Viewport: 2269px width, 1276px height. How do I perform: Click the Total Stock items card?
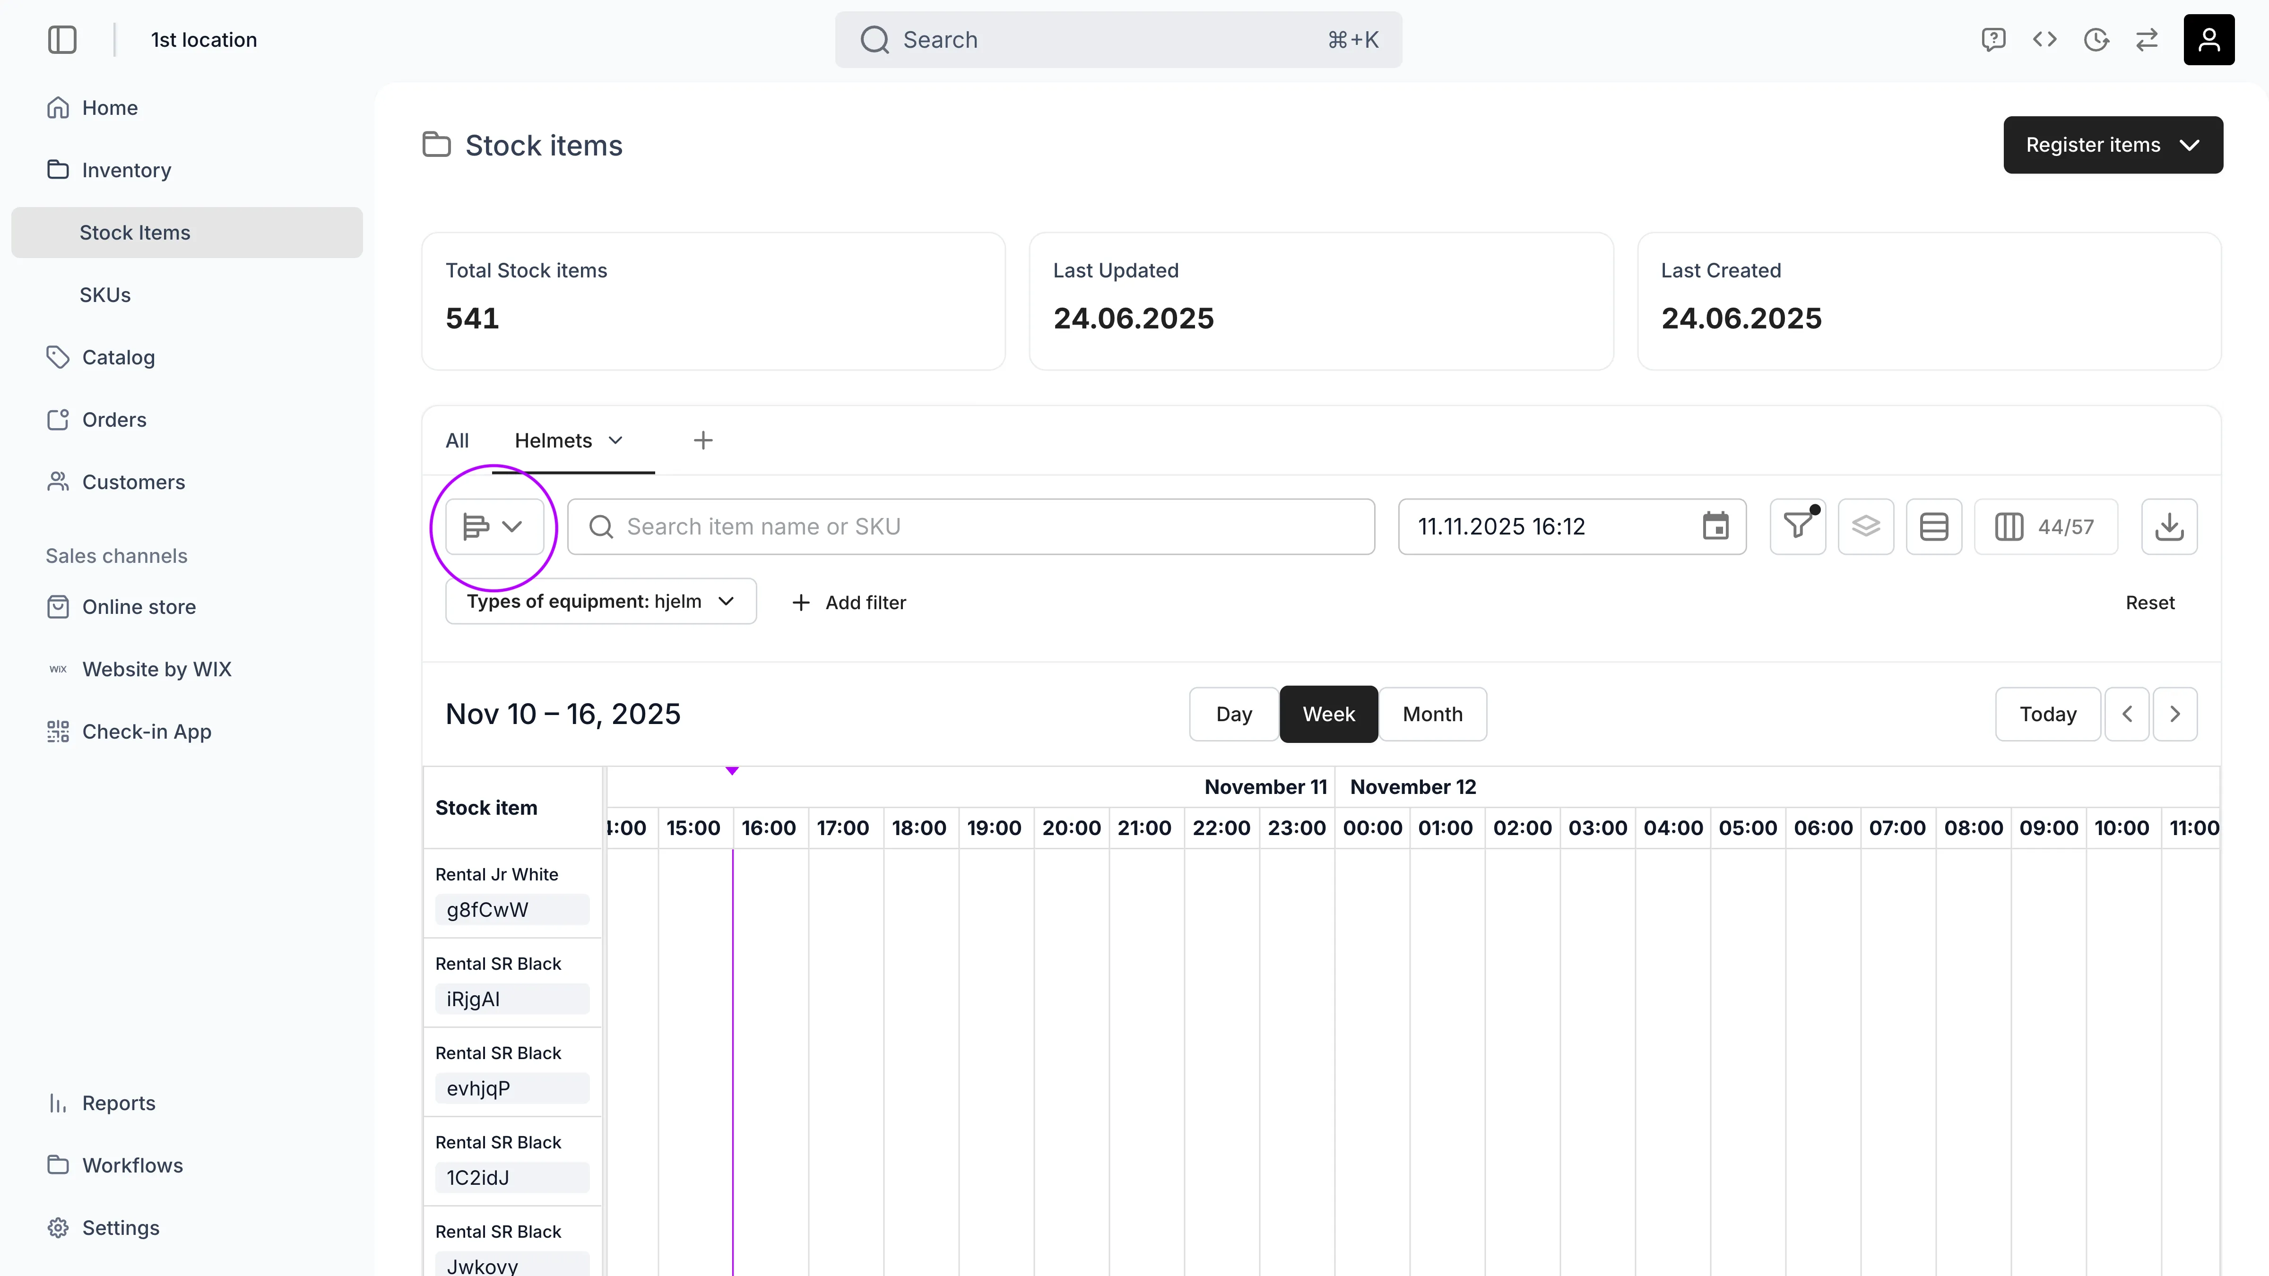pos(713,301)
